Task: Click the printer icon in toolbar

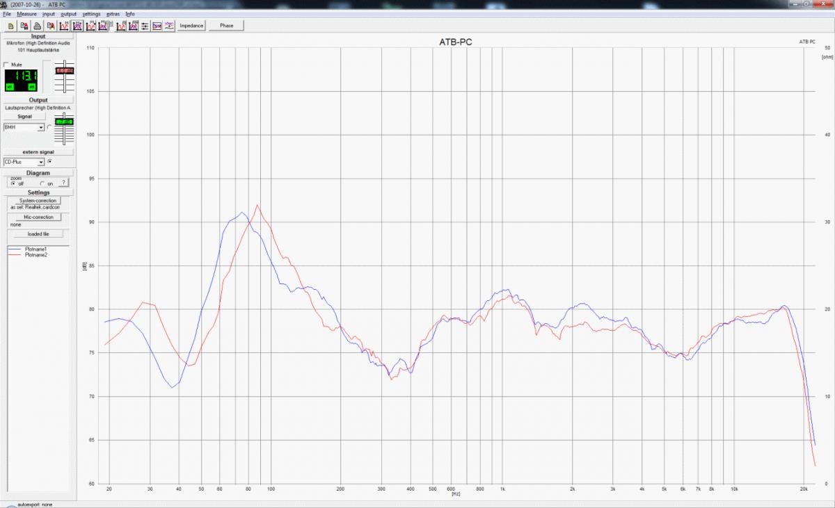Action: (37, 26)
